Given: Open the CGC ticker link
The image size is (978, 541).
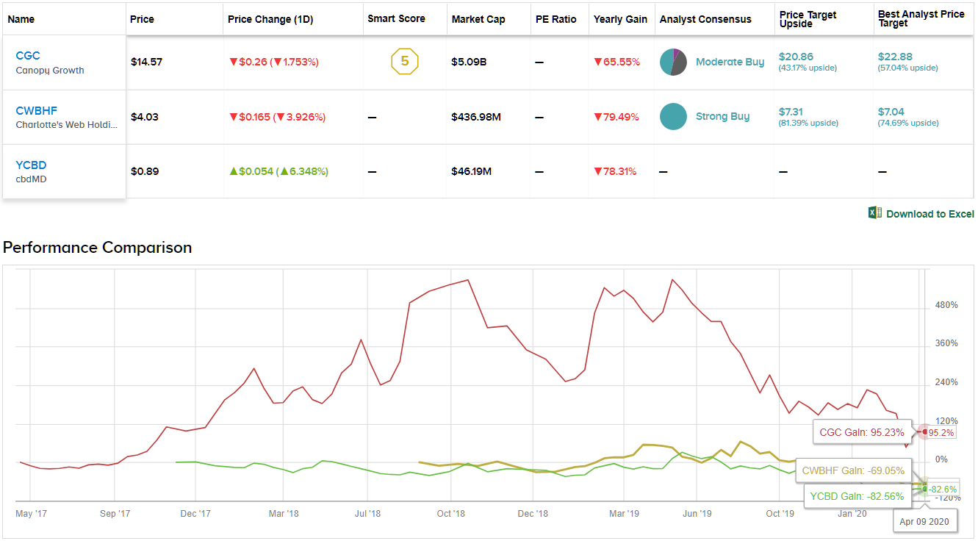Looking at the screenshot, I should pyautogui.click(x=28, y=56).
